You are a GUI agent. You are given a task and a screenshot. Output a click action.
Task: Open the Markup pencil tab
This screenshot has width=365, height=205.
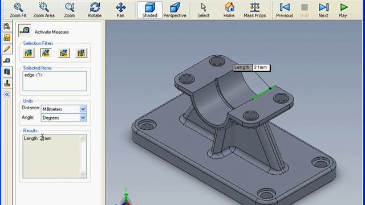[x=7, y=49]
